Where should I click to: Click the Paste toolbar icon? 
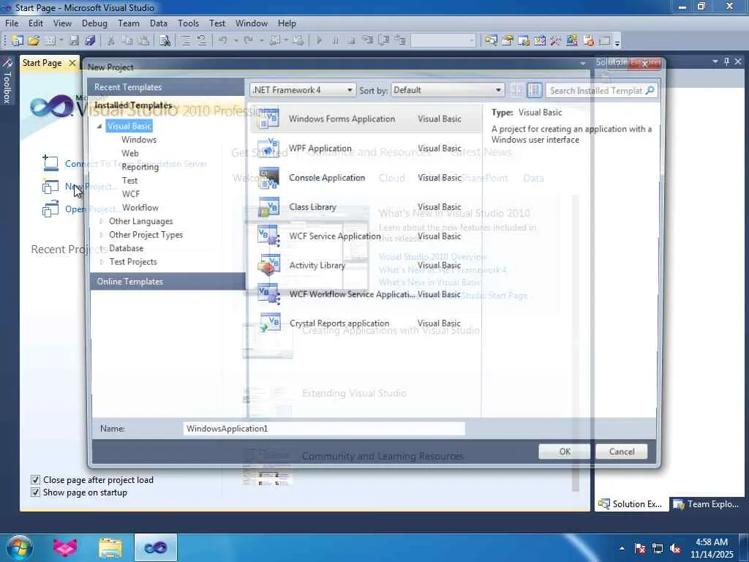pos(143,41)
